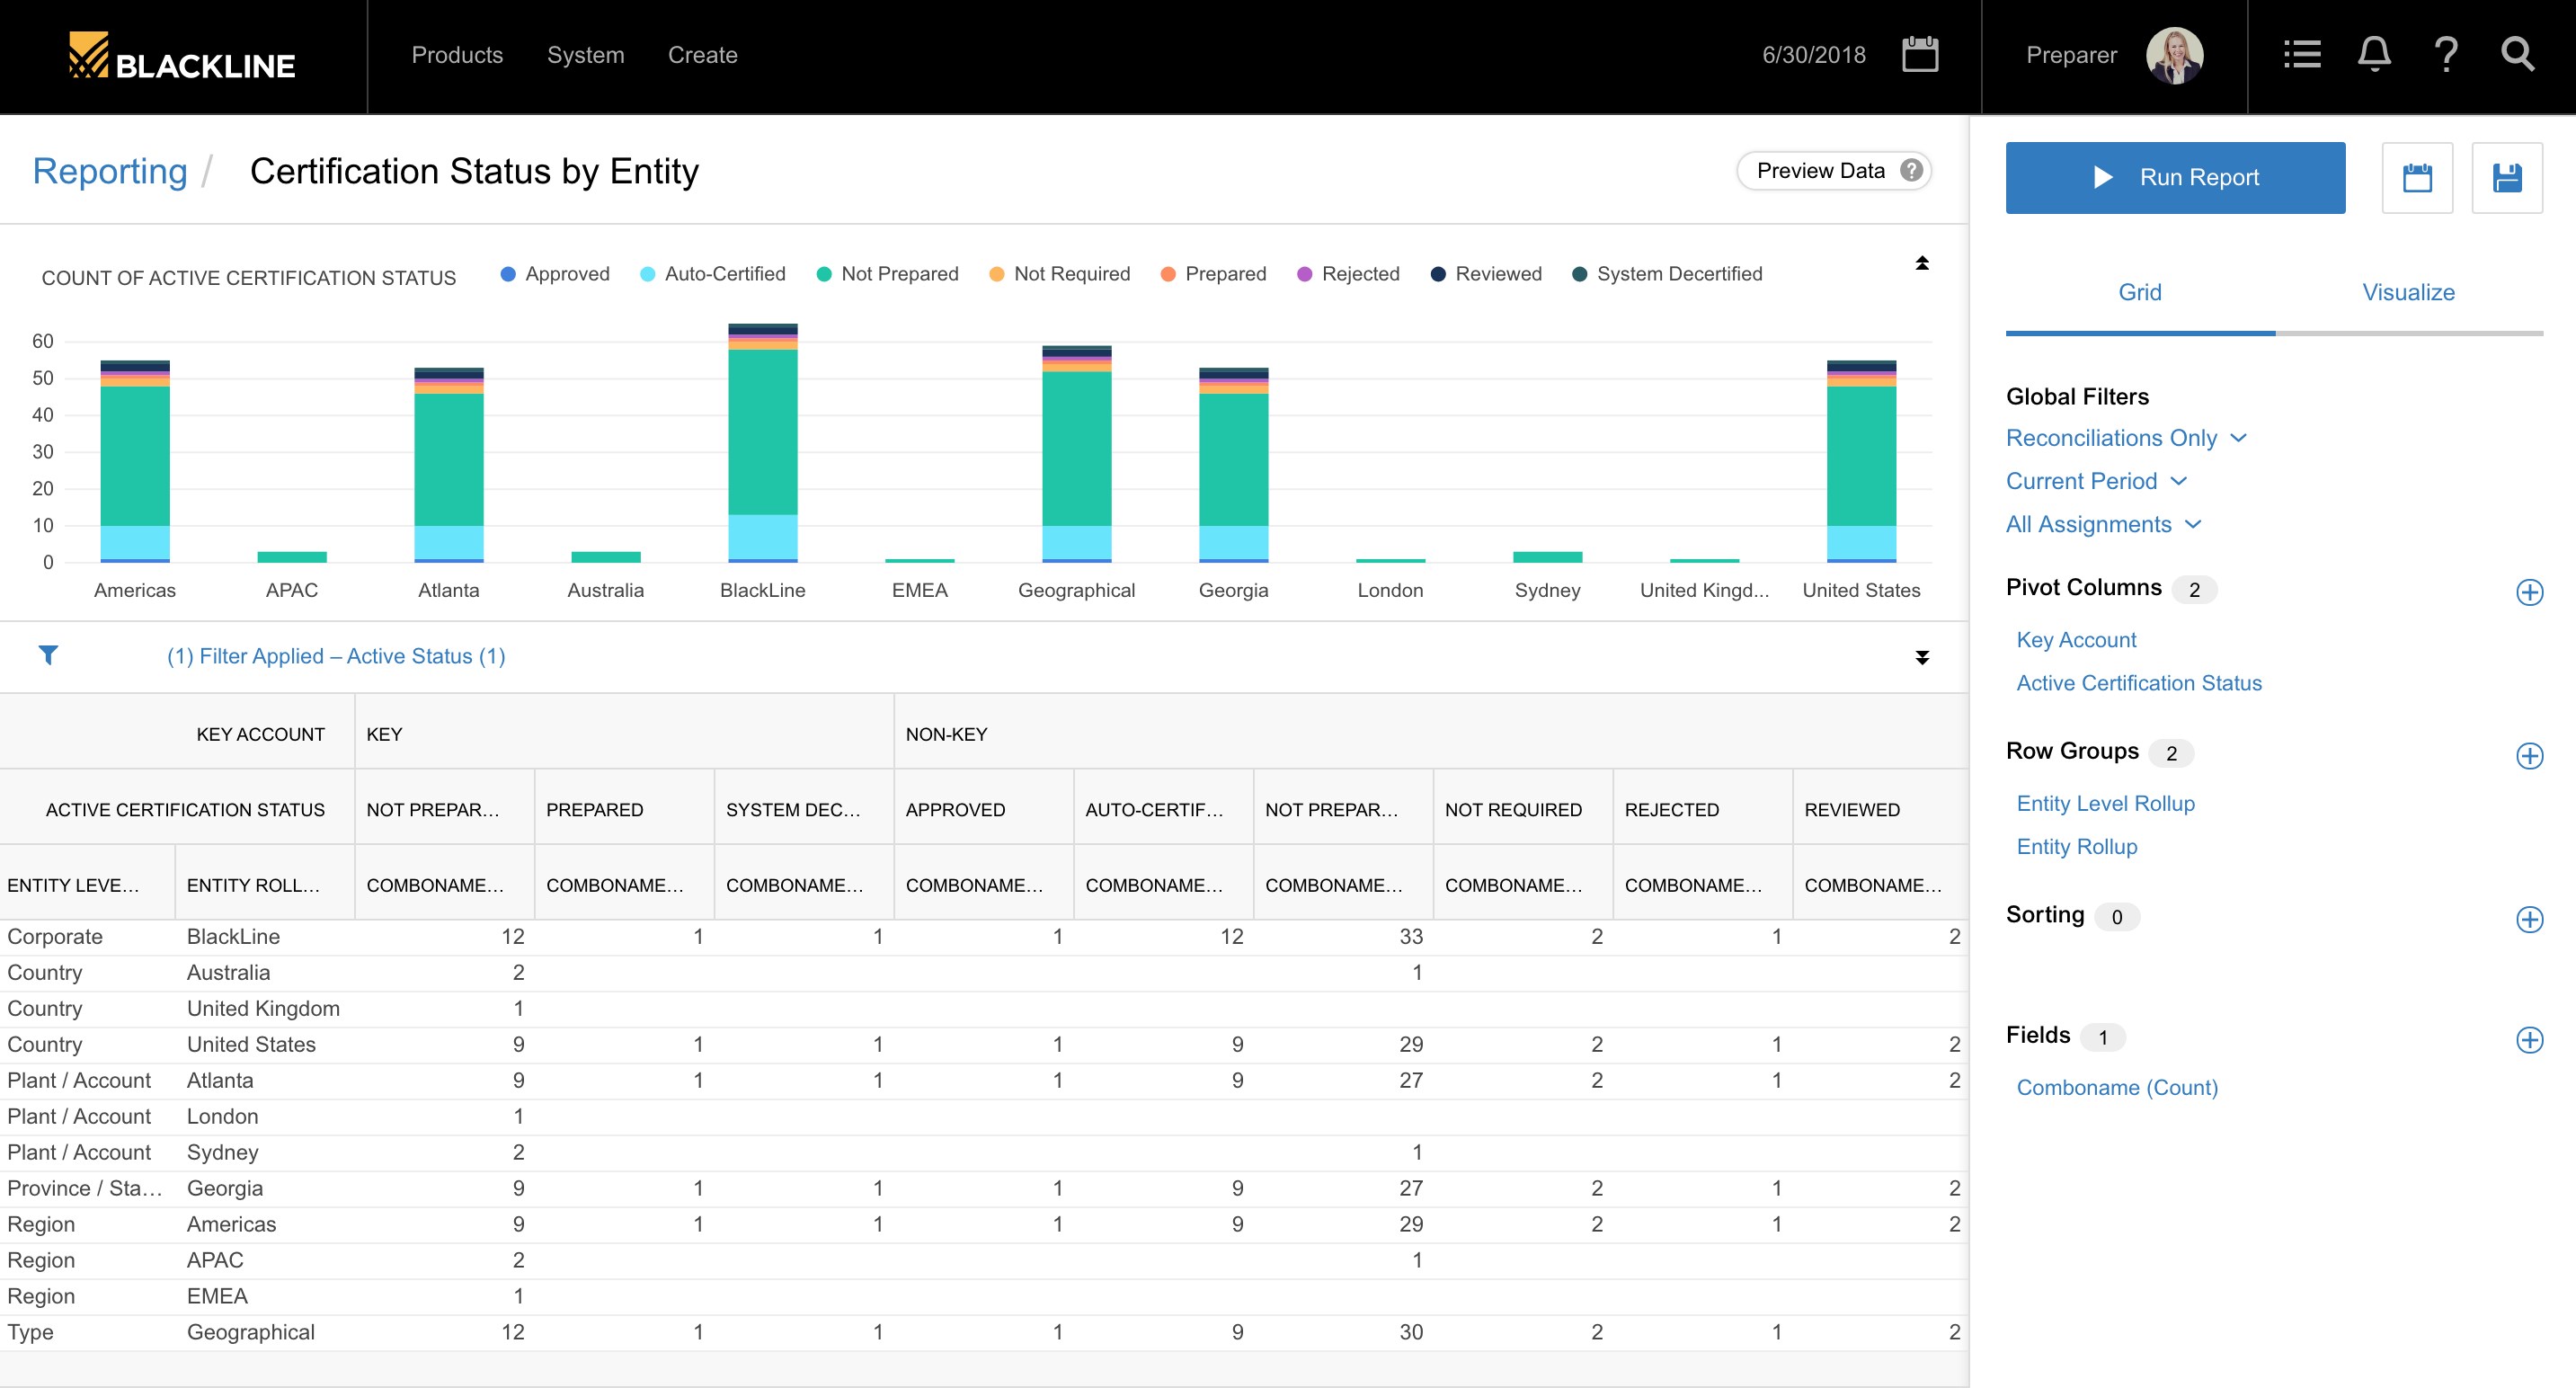2576x1388 pixels.
Task: Open the task list icon in header
Action: (x=2302, y=55)
